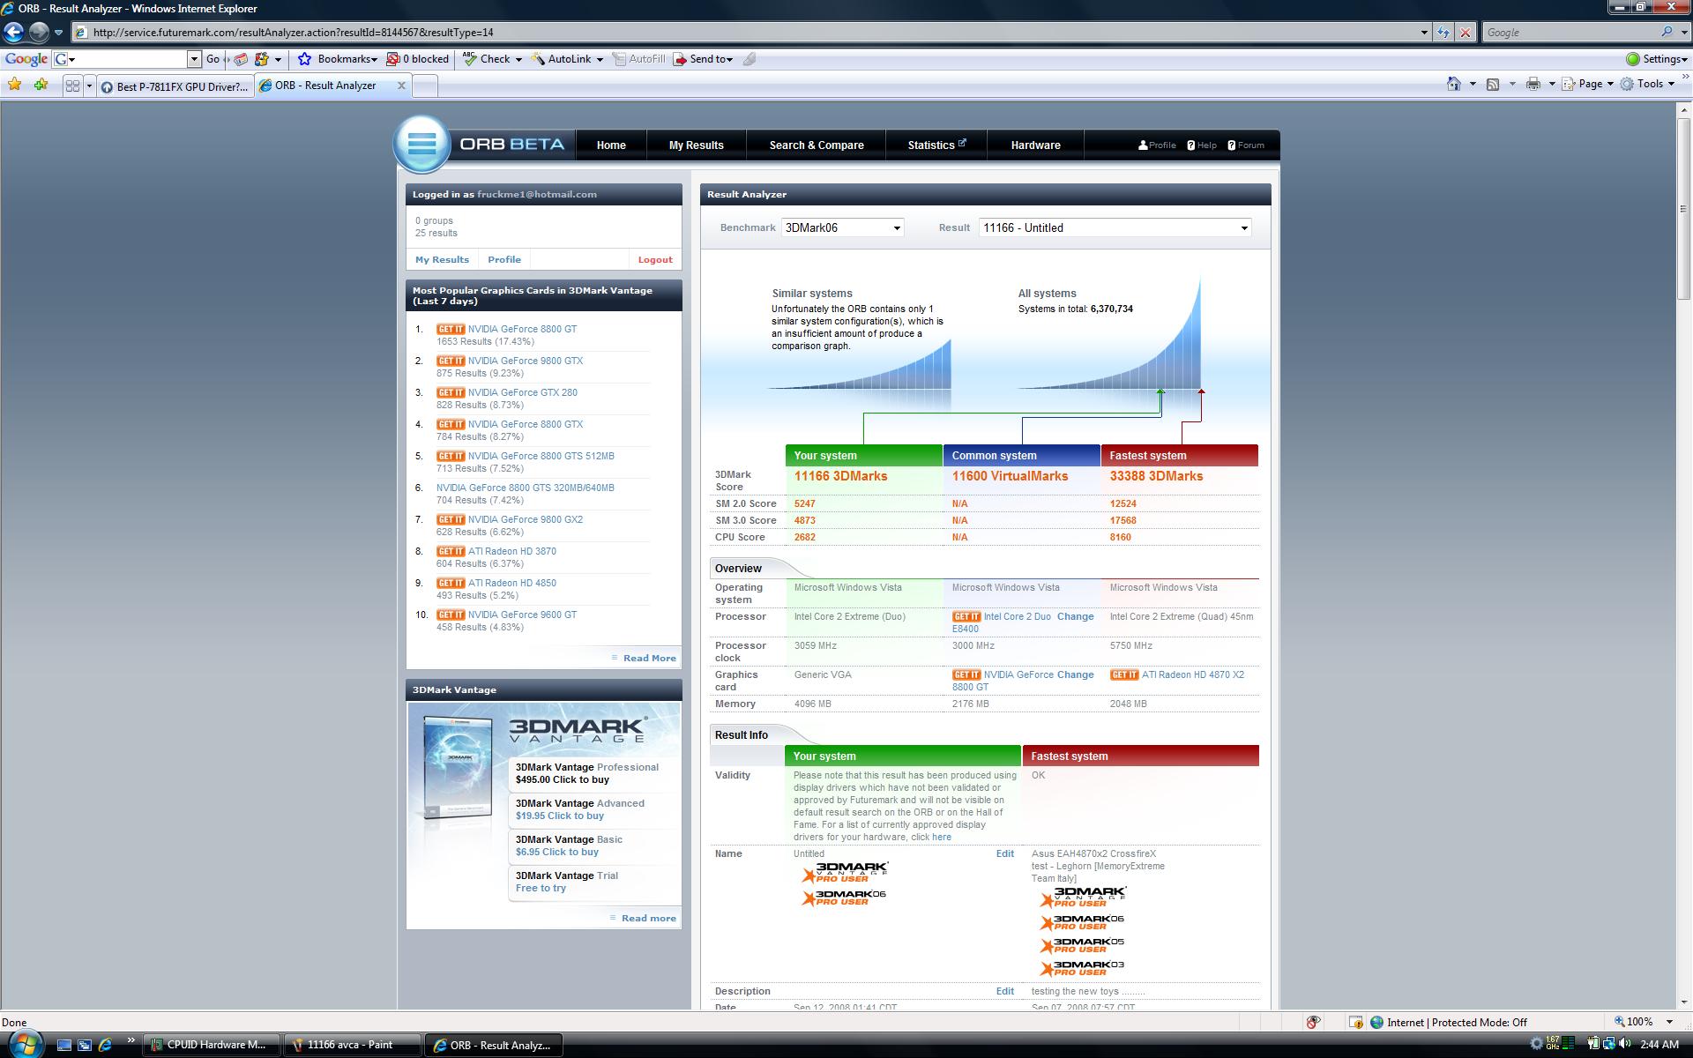The image size is (1693, 1058).
Task: Click the Send to toolbar button
Action: pyautogui.click(x=703, y=59)
